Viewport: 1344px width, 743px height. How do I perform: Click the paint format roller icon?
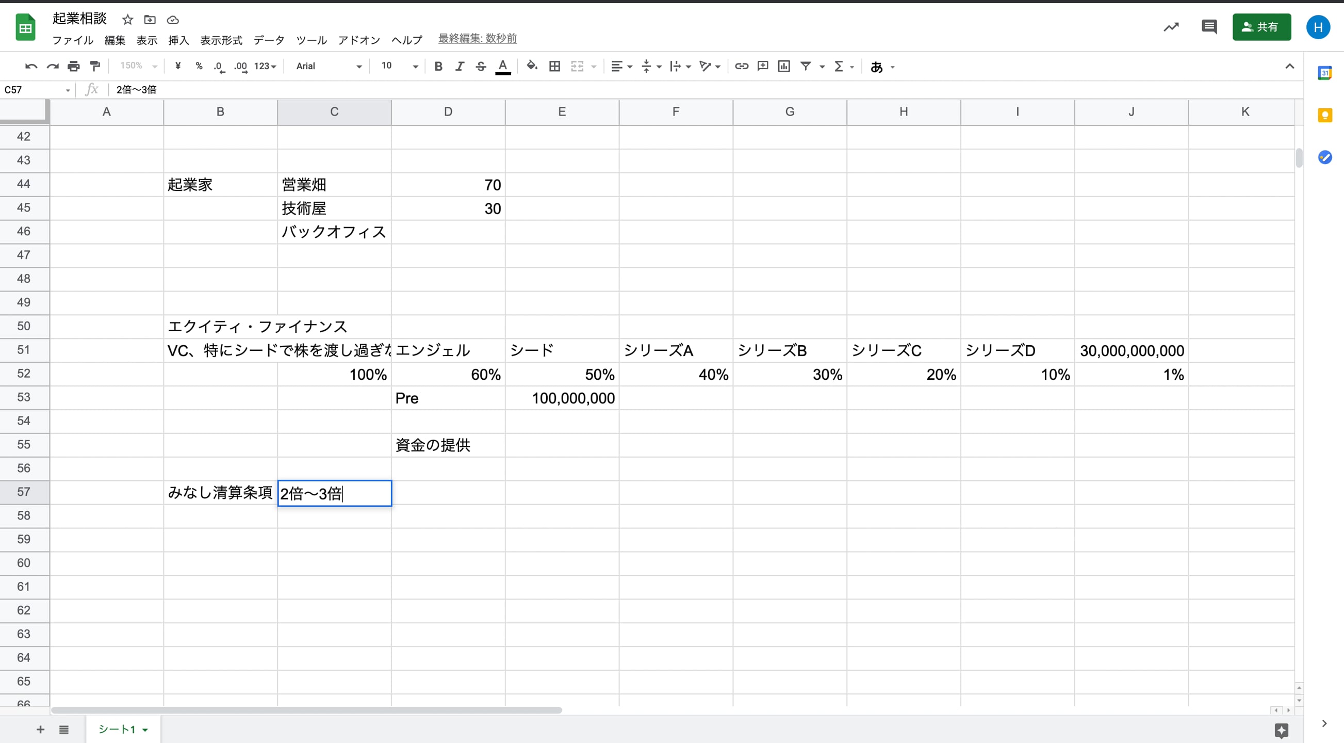click(95, 67)
